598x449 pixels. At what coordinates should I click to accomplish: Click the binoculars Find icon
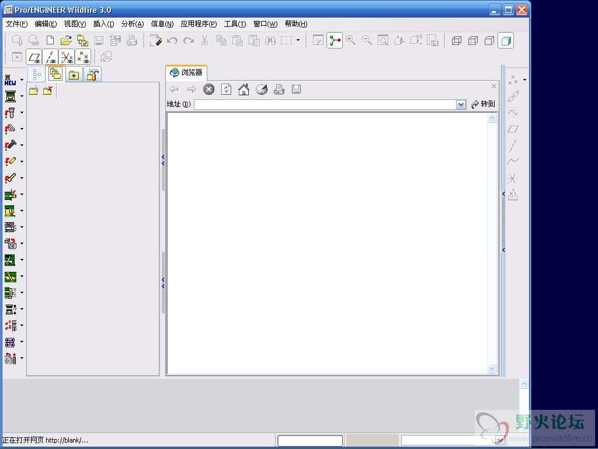270,40
